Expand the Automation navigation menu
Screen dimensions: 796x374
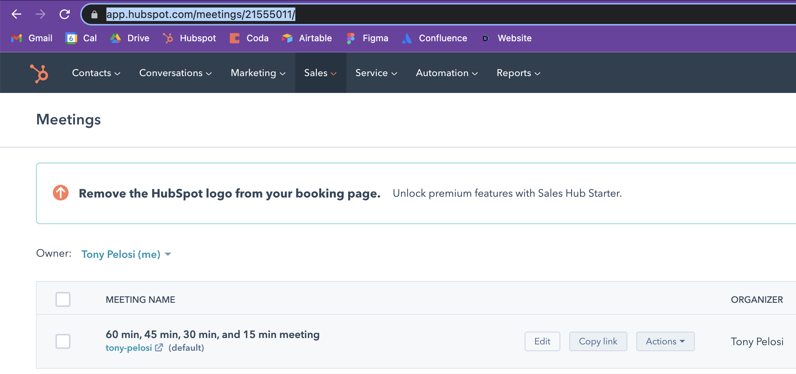(447, 73)
